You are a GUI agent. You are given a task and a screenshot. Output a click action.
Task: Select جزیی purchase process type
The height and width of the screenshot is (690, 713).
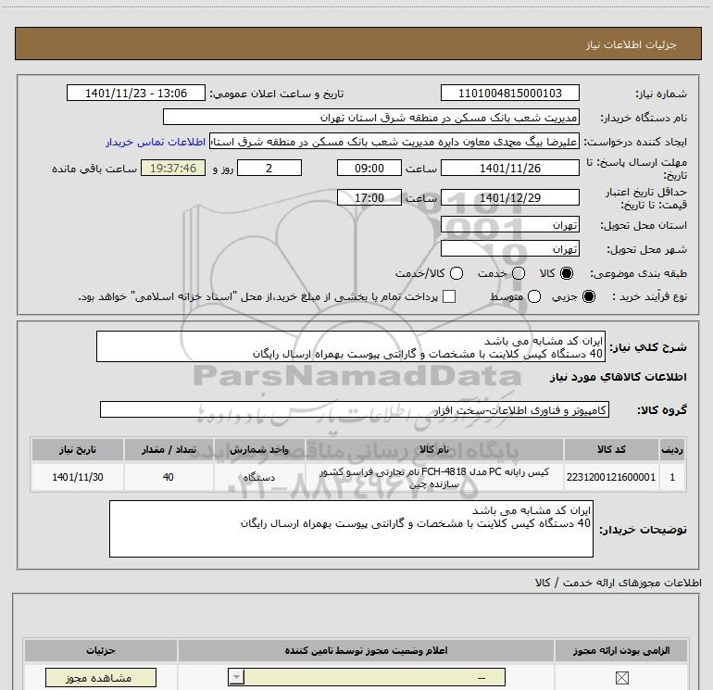click(x=590, y=297)
